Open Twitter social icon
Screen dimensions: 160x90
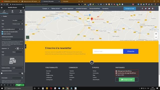pyautogui.click(x=146, y=8)
